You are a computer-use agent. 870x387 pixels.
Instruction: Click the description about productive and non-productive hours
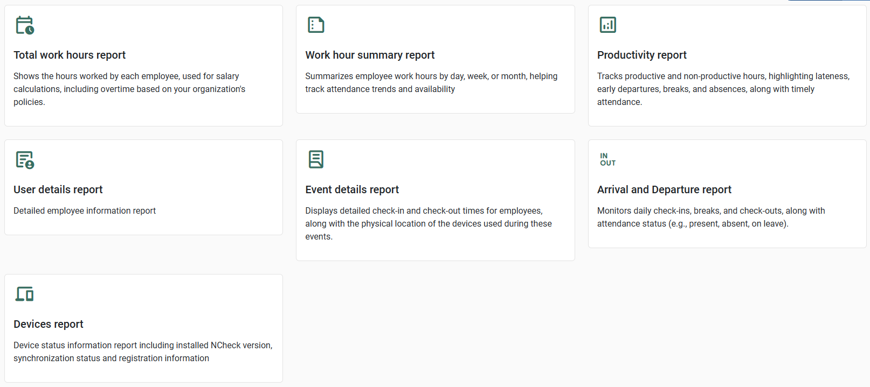[723, 89]
